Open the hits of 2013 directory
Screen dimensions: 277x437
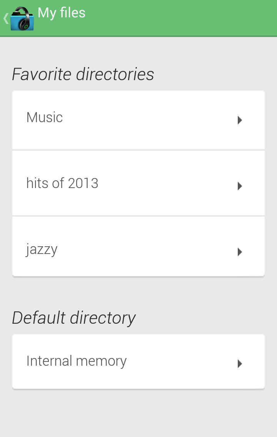click(138, 183)
